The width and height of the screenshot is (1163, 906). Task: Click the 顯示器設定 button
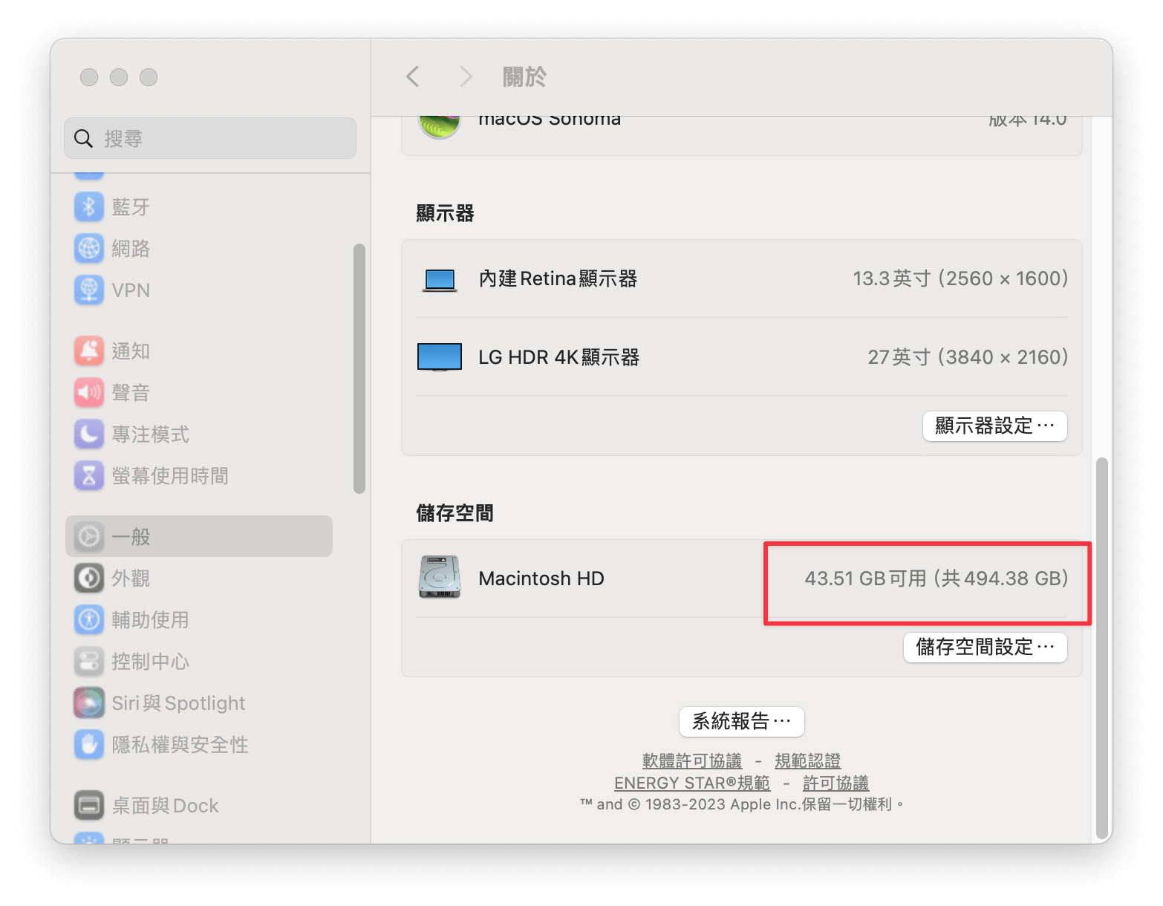[994, 426]
